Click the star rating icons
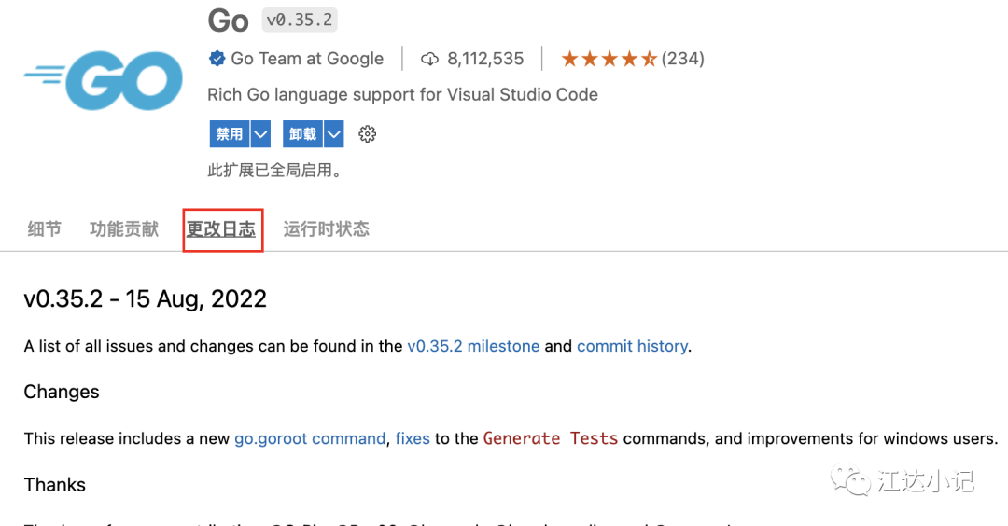1008x526 pixels. click(609, 59)
